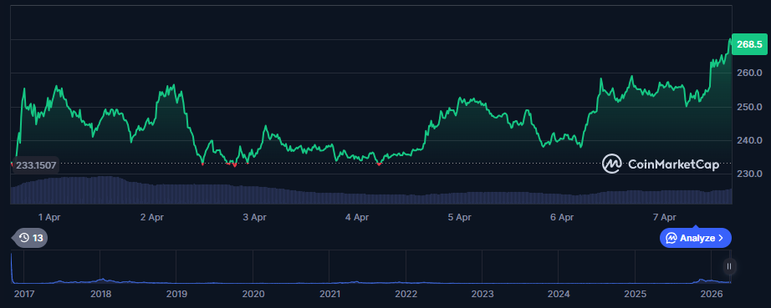Click the 250.0 y-axis label
Viewport: 771px width, 308px height.
pyautogui.click(x=749, y=107)
